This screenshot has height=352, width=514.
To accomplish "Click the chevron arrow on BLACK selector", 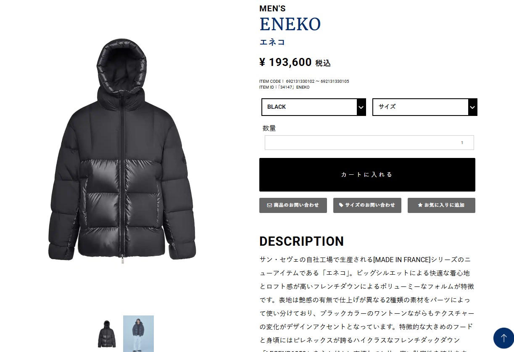I will pyautogui.click(x=361, y=107).
